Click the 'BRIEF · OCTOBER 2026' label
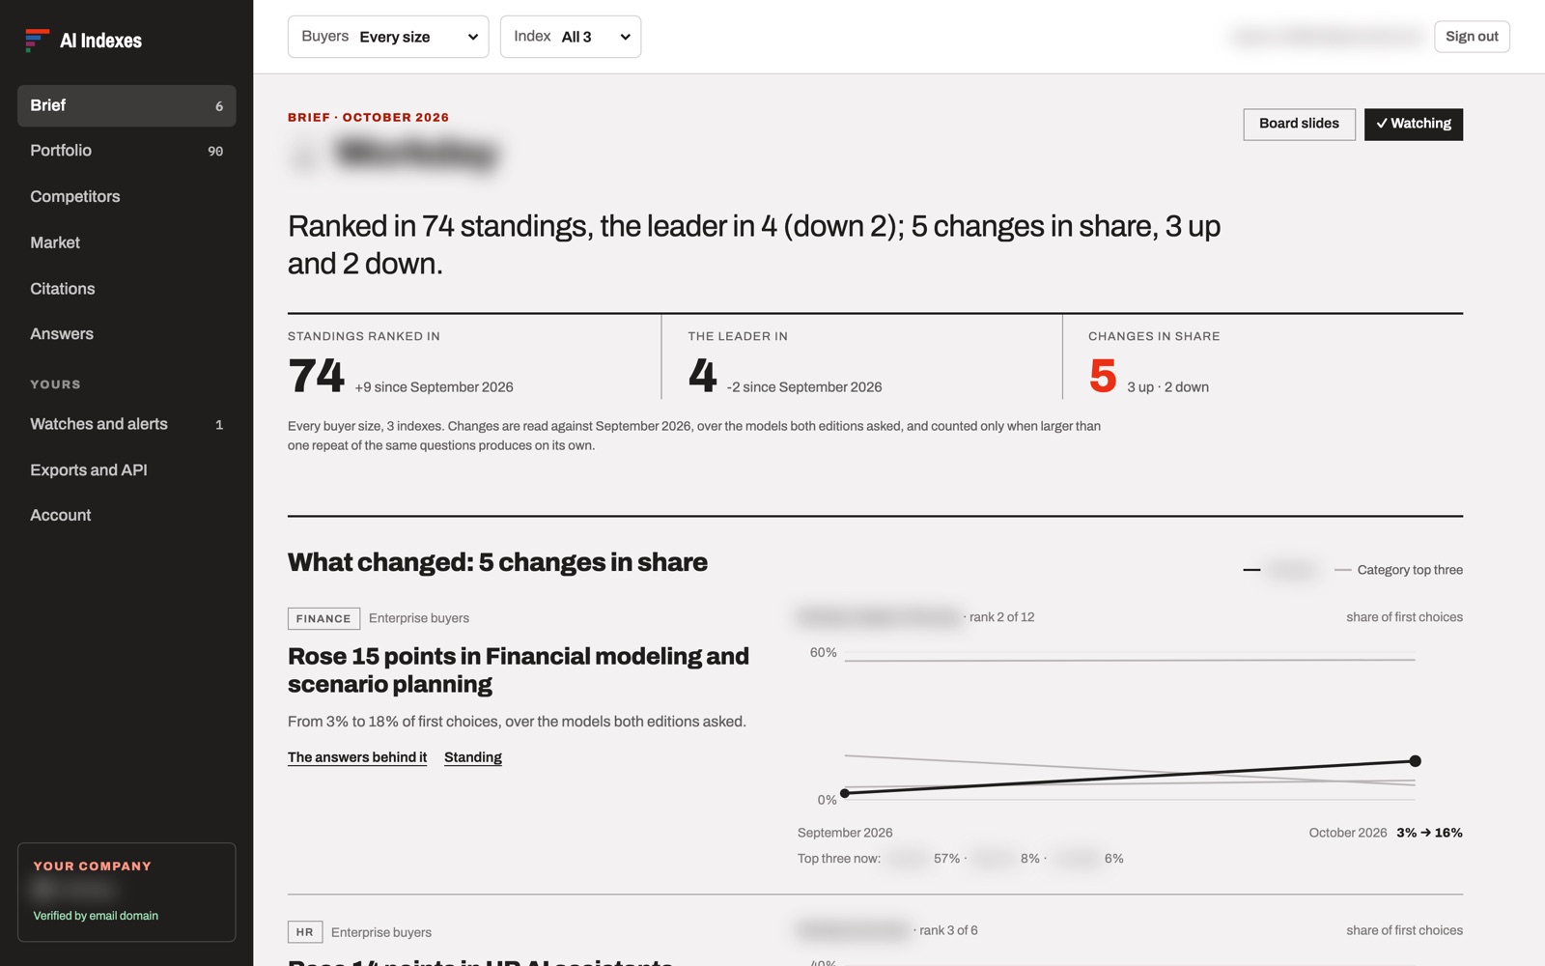 click(368, 118)
